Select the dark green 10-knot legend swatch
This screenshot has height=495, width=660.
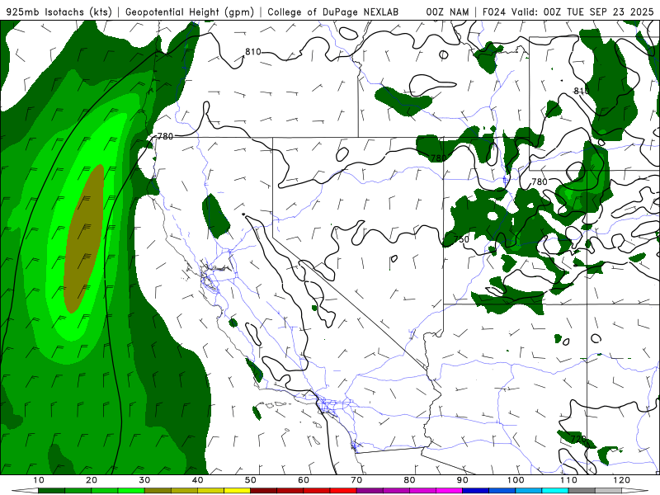click(51, 491)
